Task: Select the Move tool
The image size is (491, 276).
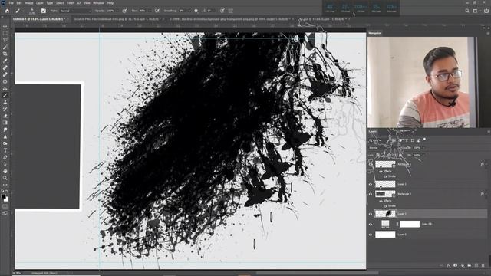Action: point(5,26)
